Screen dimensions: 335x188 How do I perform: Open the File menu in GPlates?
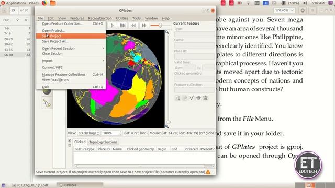(x=40, y=18)
